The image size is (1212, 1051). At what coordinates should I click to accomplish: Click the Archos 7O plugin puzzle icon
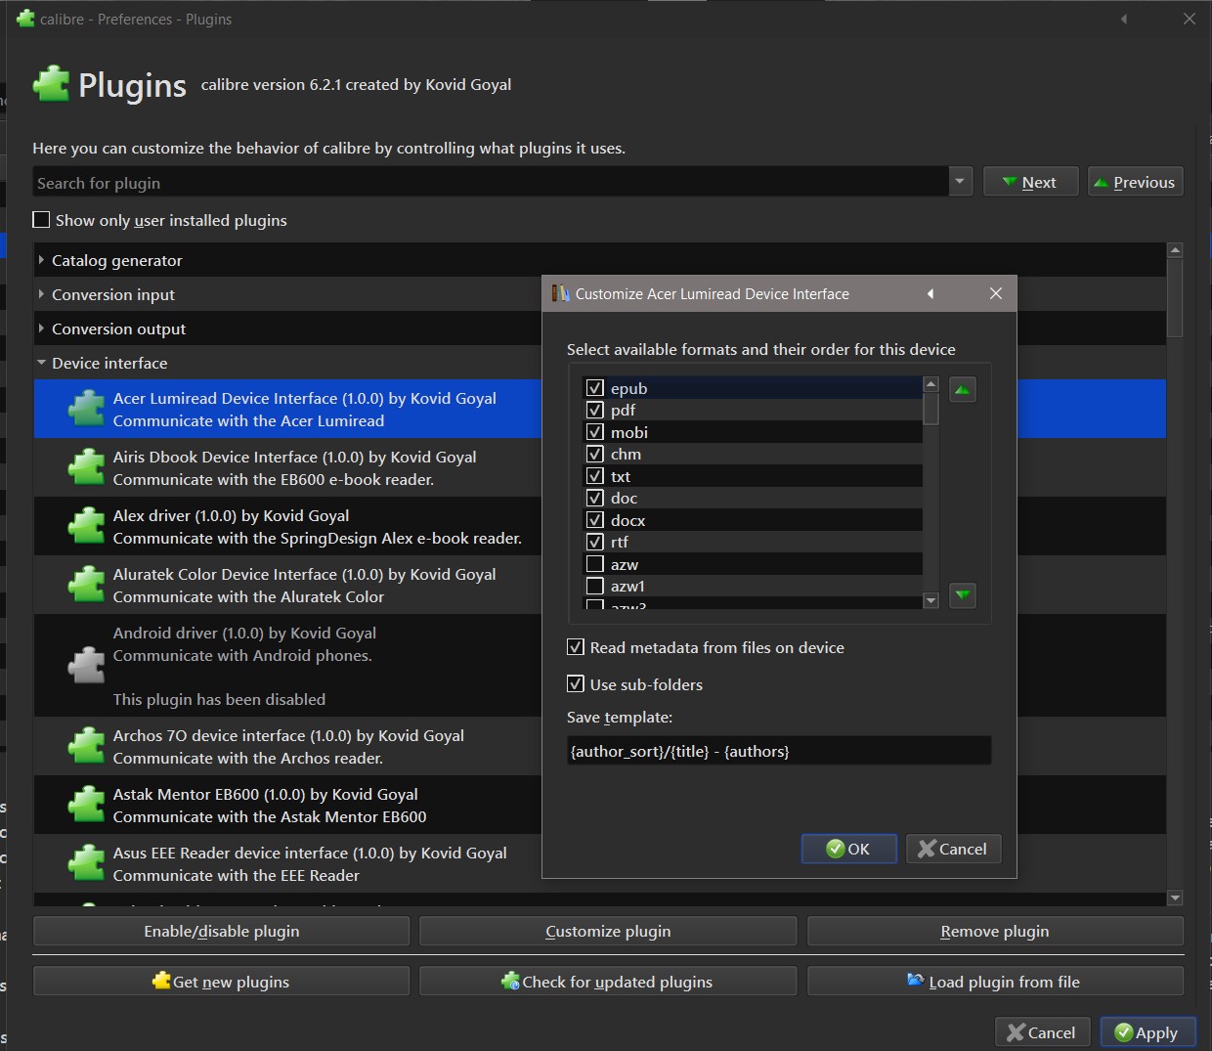(86, 746)
